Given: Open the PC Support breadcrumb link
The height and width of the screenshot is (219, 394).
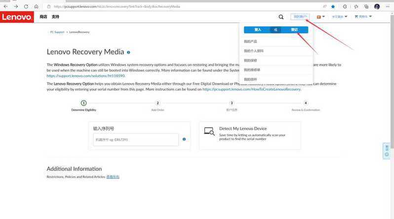Looking at the screenshot, I should tap(57, 32).
